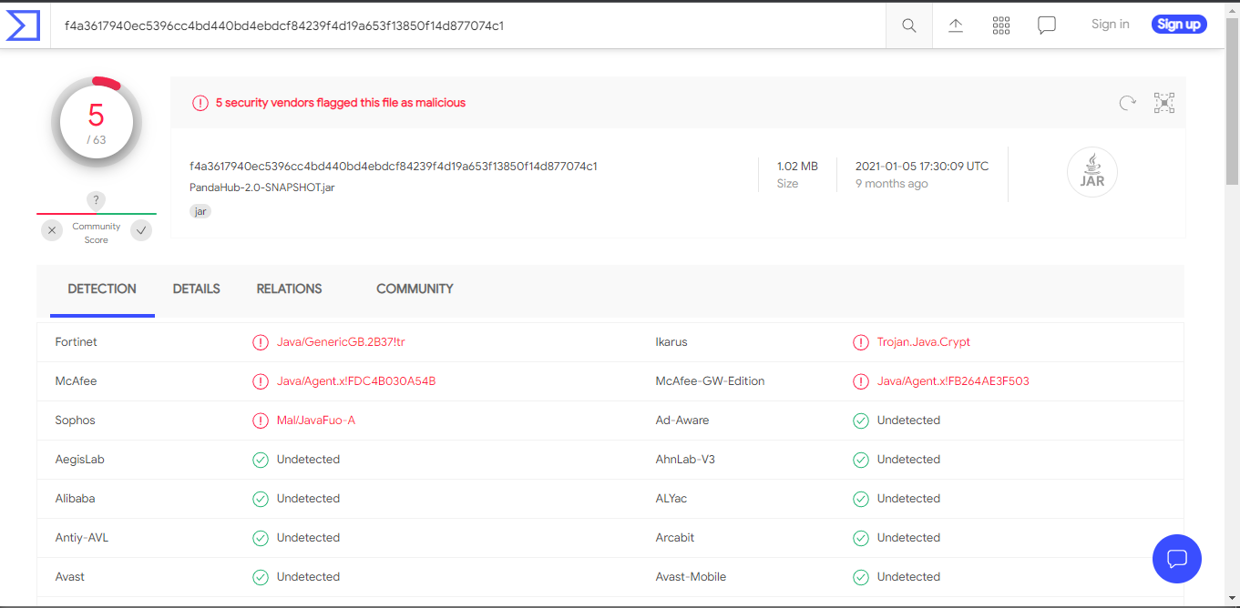Click the Ikarus vendor name
The width and height of the screenshot is (1240, 608).
click(671, 342)
